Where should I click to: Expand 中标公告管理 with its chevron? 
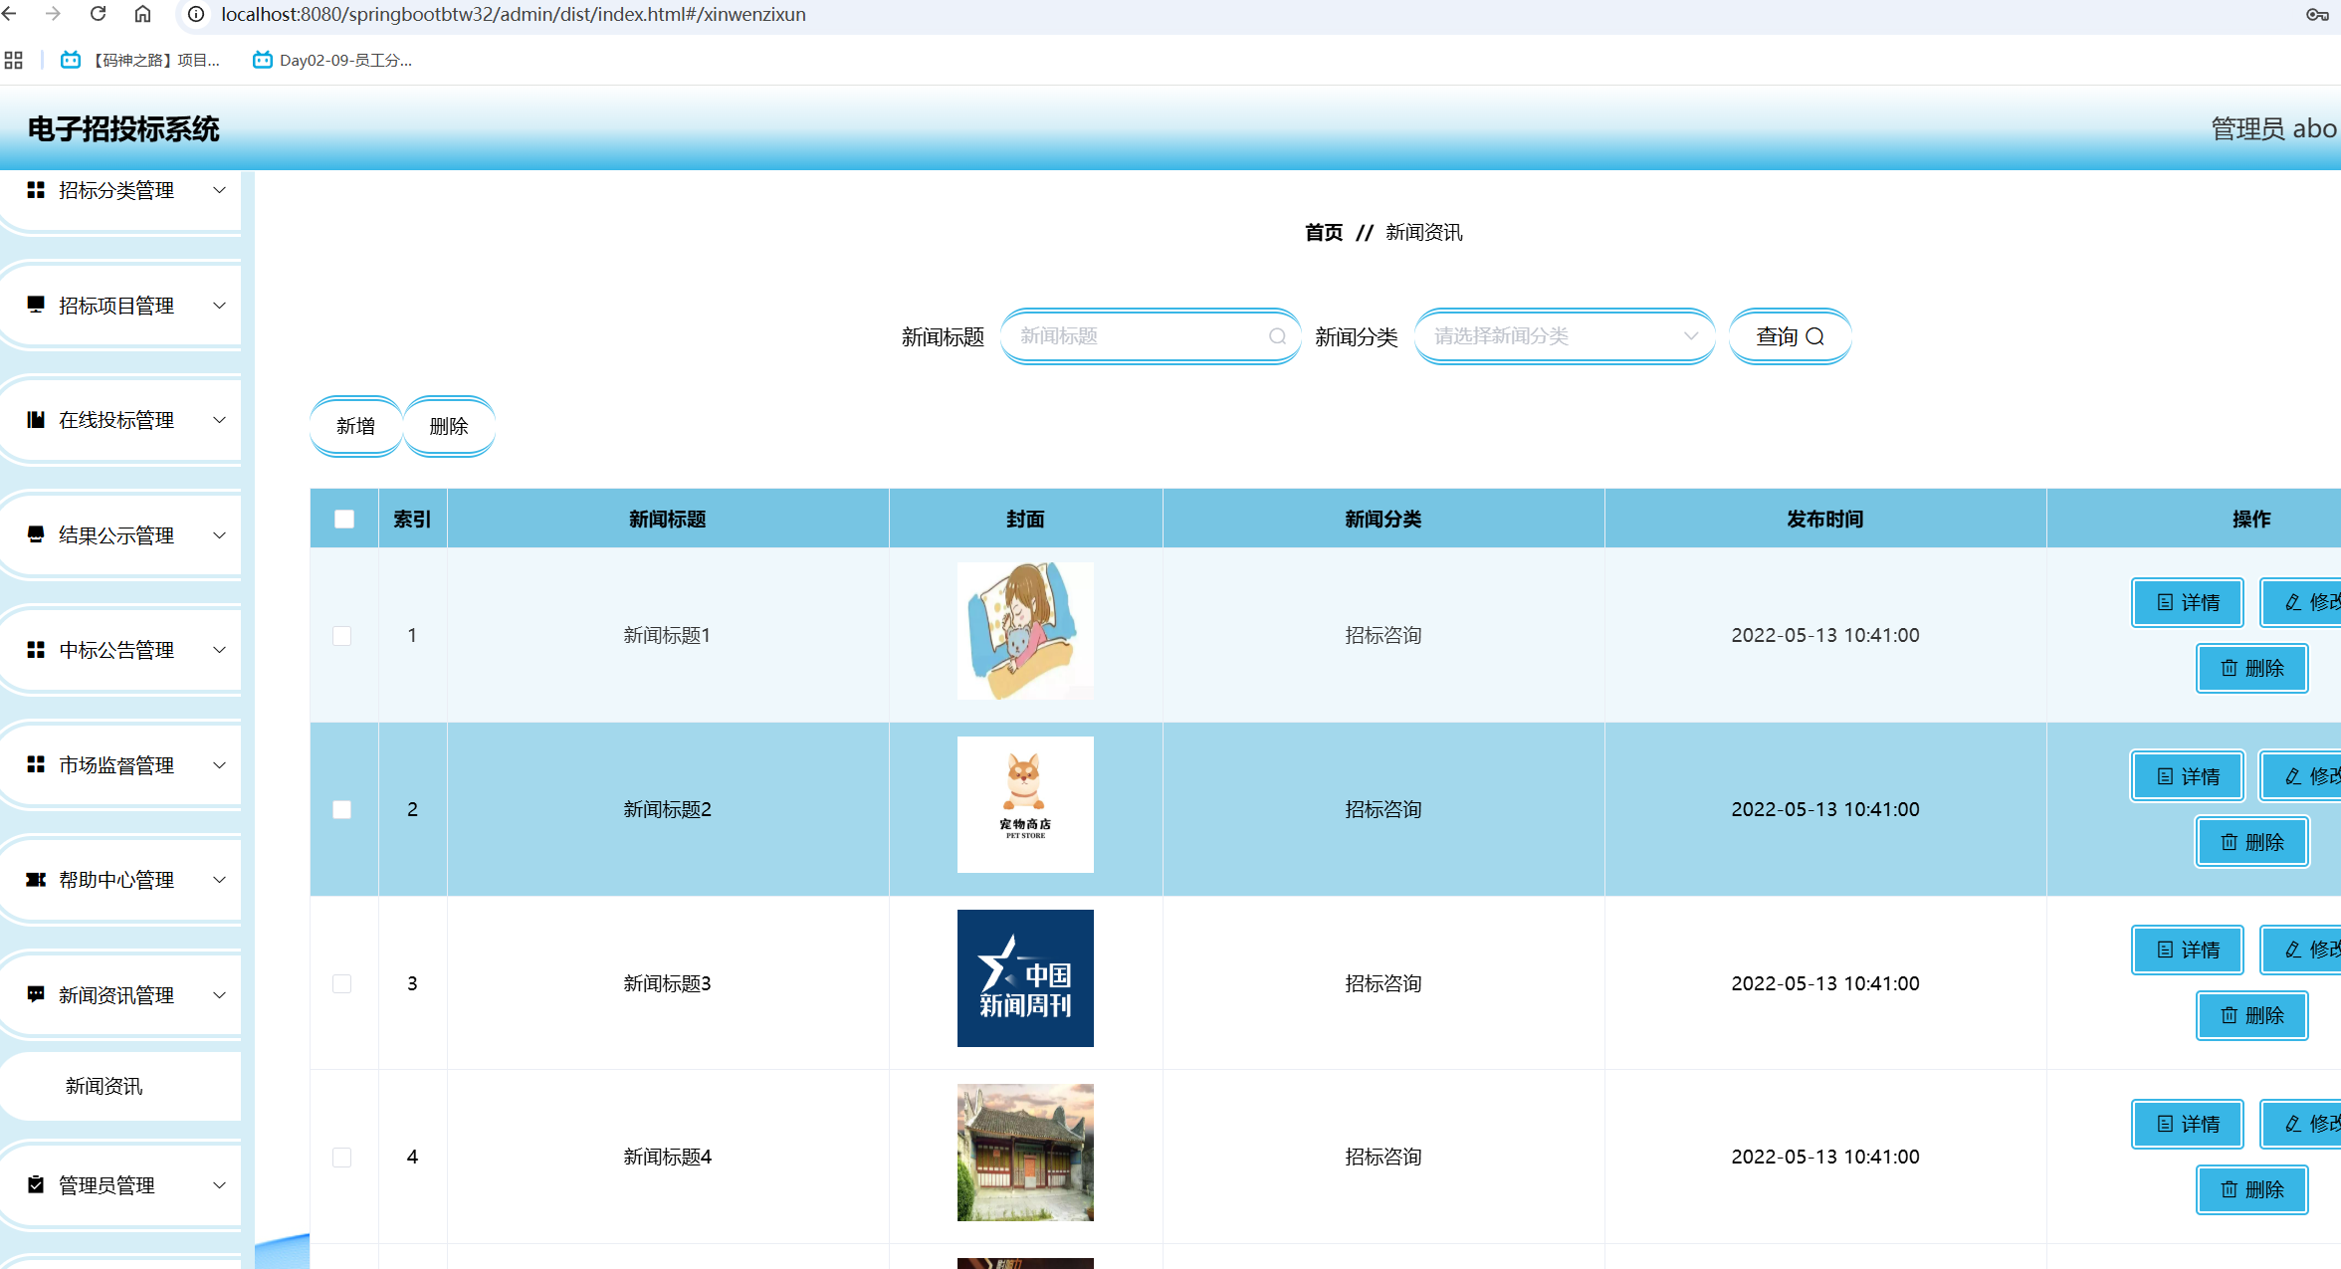(x=220, y=649)
